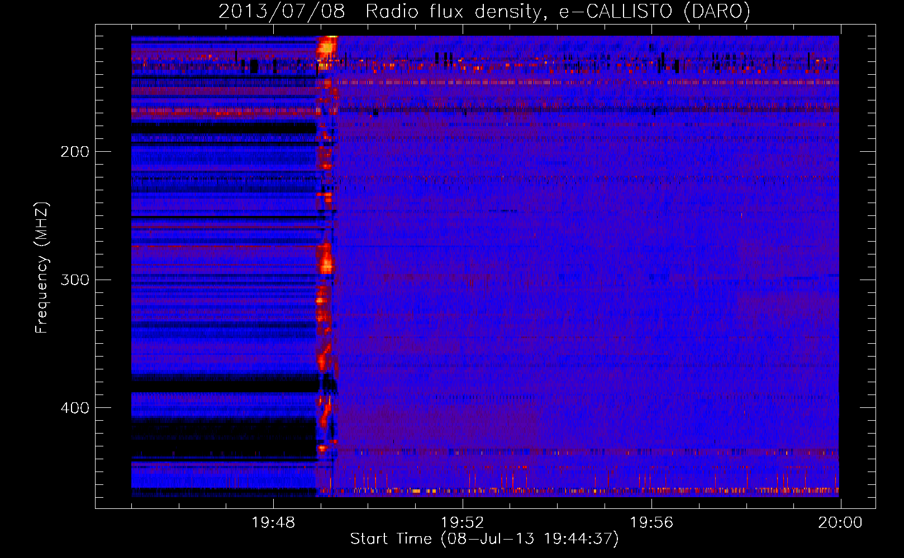
Task: Click the "Start Time (08-Jul-13 19:44:37)" x-axis label
Action: pos(484,539)
